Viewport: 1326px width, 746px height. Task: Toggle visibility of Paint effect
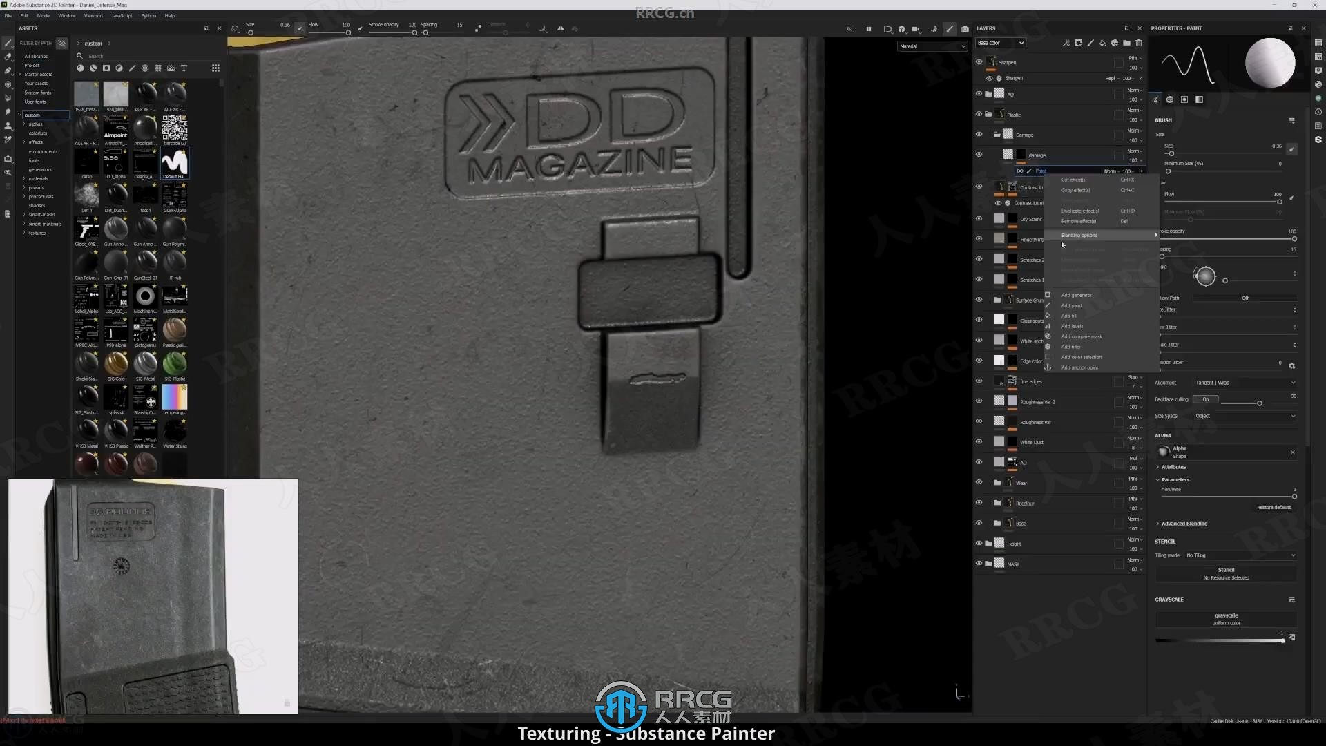[x=1020, y=171]
